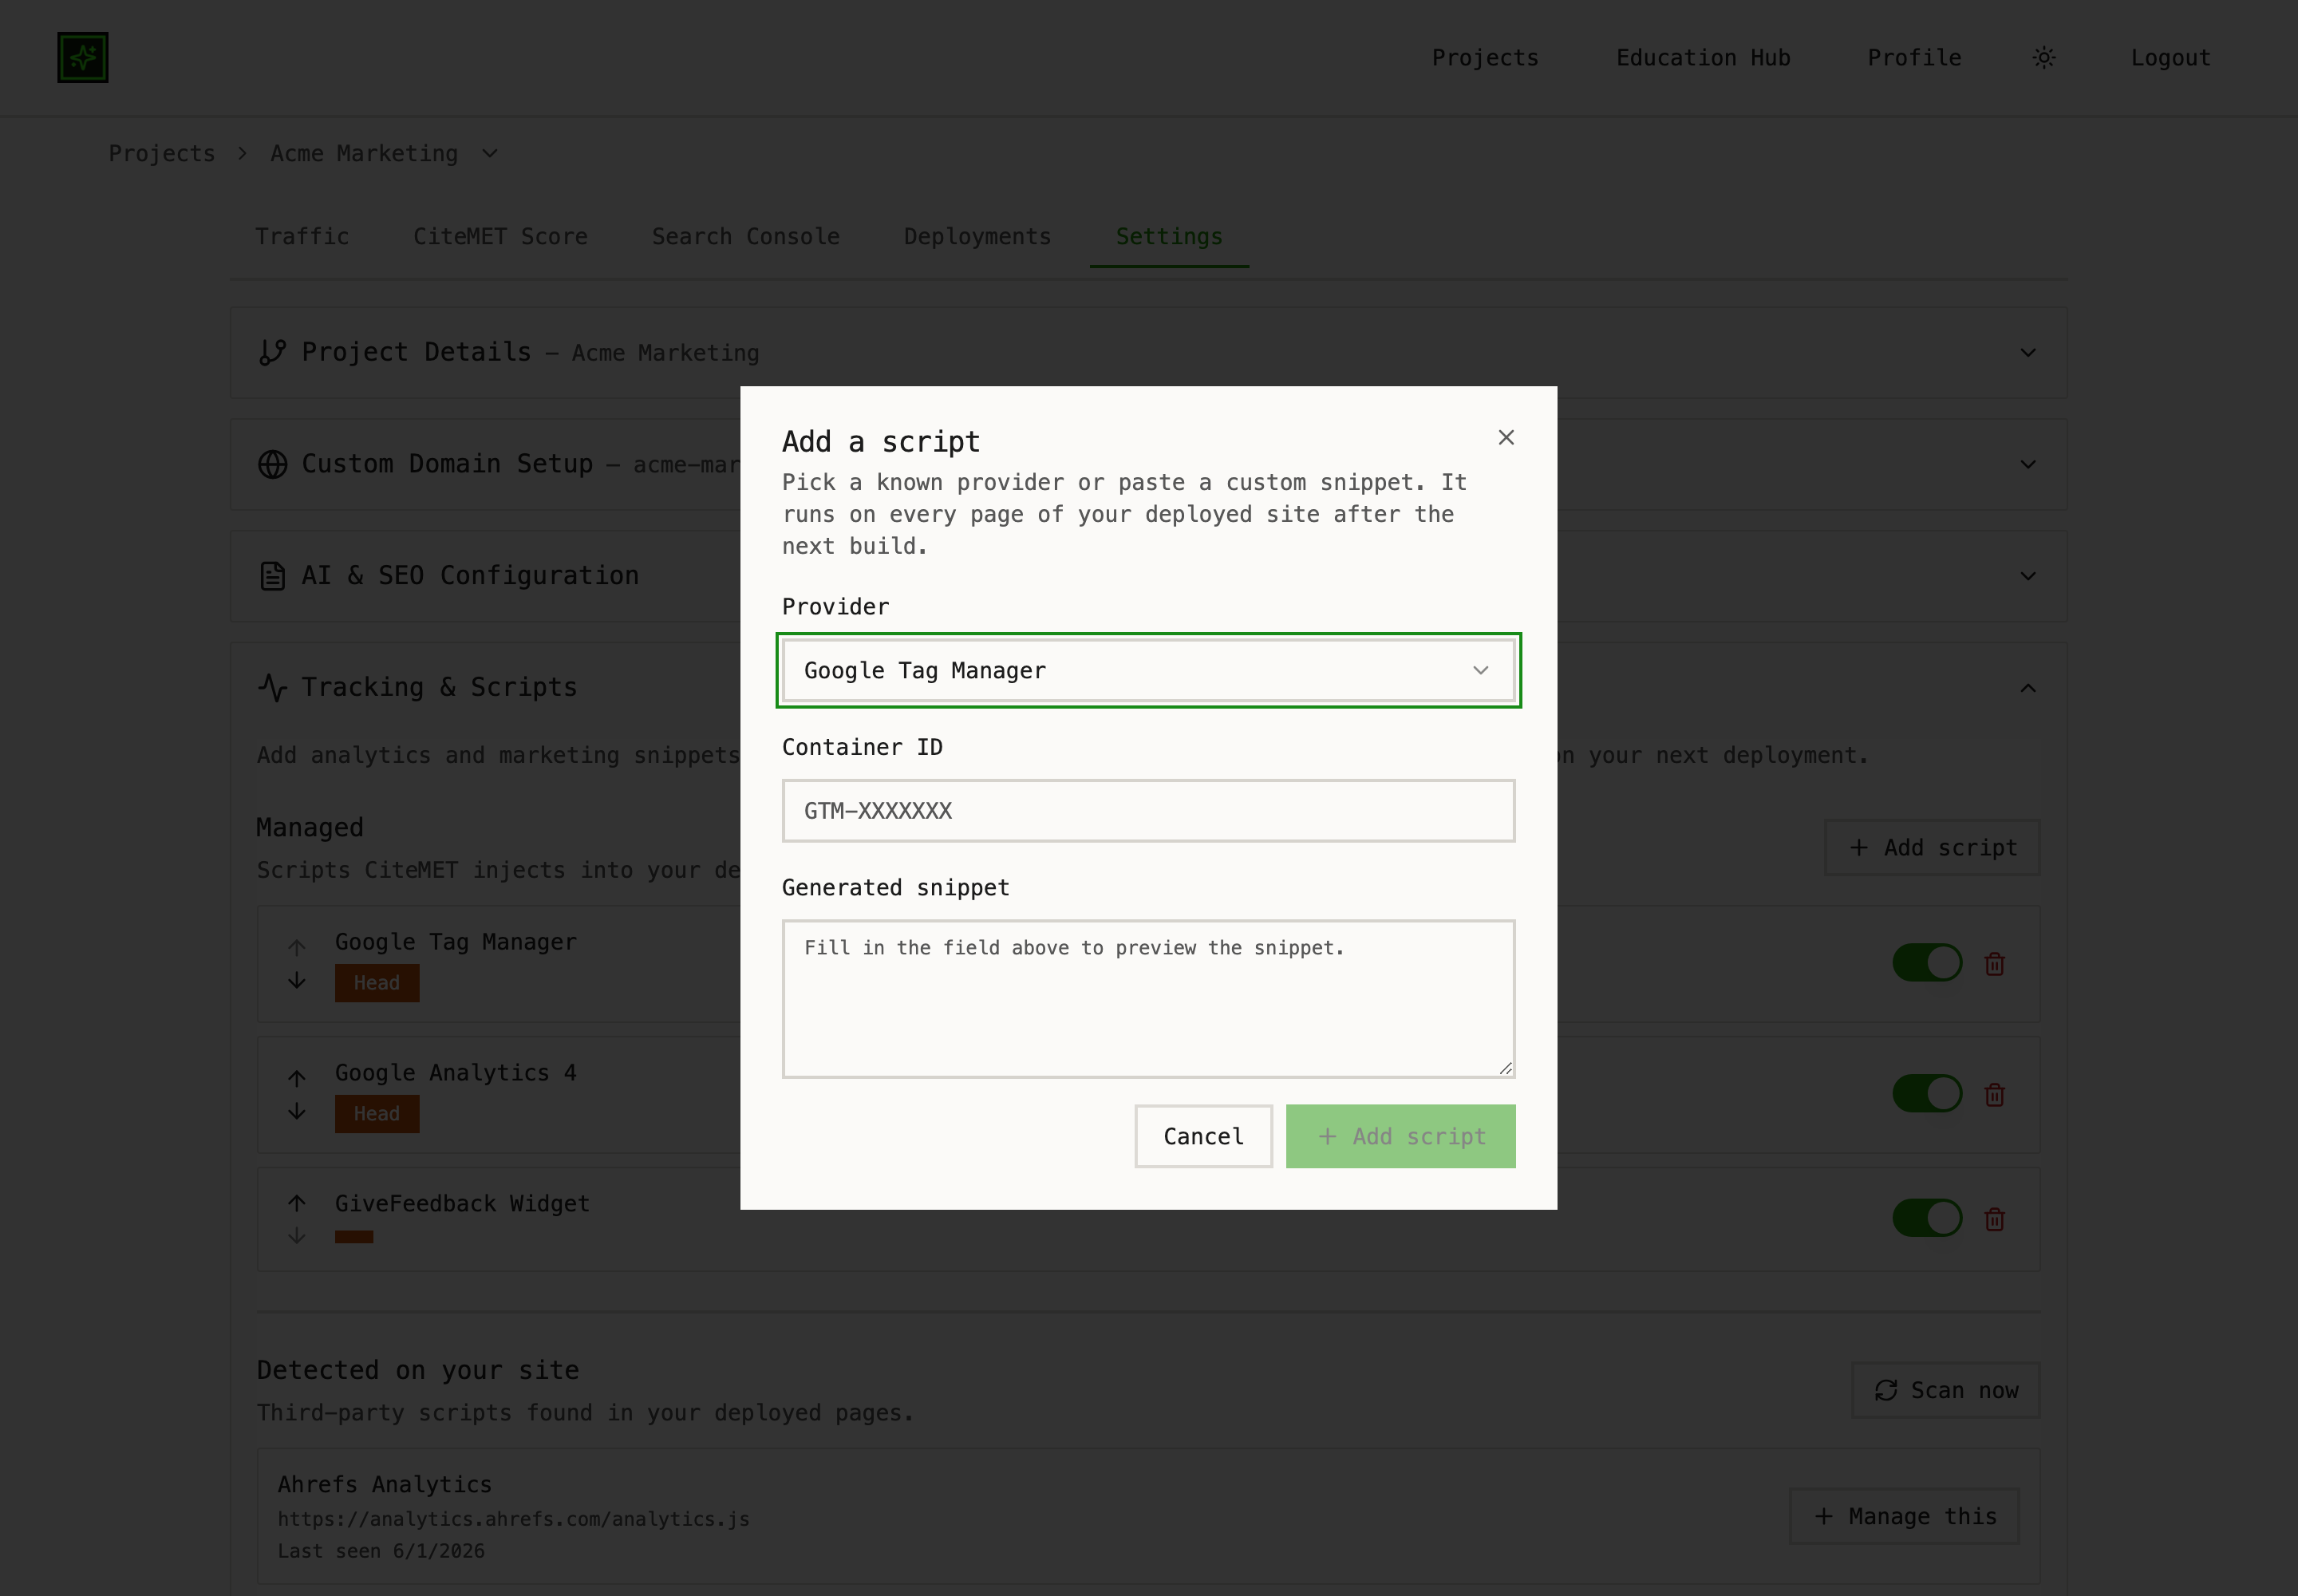Open the Acme Marketing project switcher chevron

coord(490,153)
